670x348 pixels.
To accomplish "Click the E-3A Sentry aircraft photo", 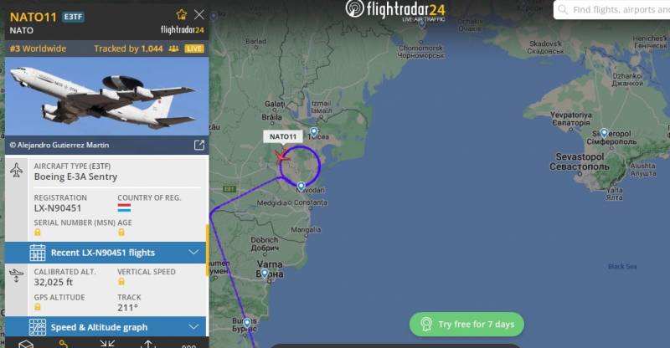I will pyautogui.click(x=107, y=96).
